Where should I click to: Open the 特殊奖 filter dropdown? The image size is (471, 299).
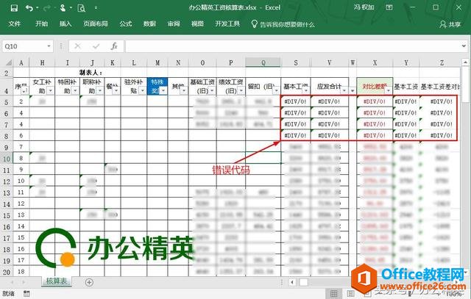[x=163, y=90]
